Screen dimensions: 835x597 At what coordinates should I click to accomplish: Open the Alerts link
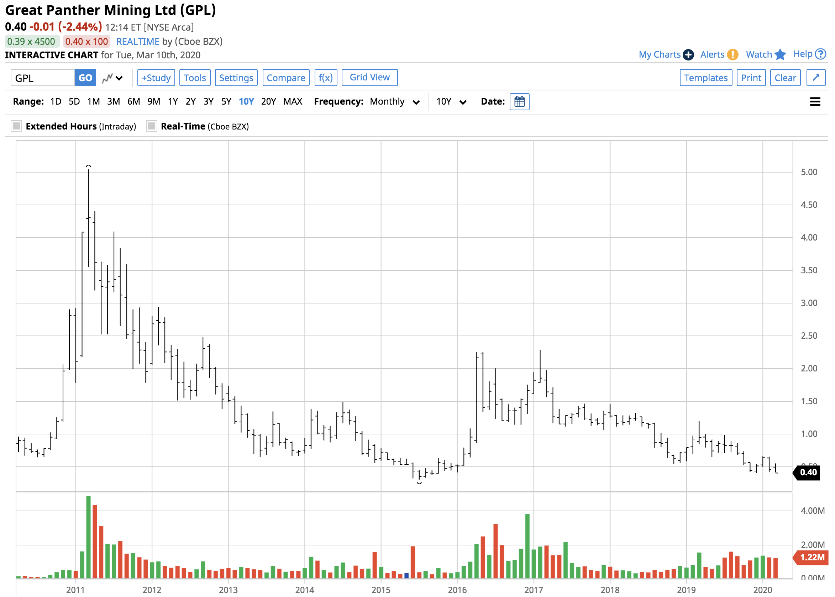(712, 55)
